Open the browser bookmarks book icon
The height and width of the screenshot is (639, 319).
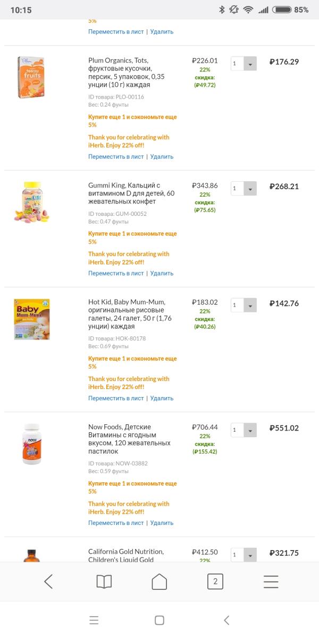tap(104, 581)
